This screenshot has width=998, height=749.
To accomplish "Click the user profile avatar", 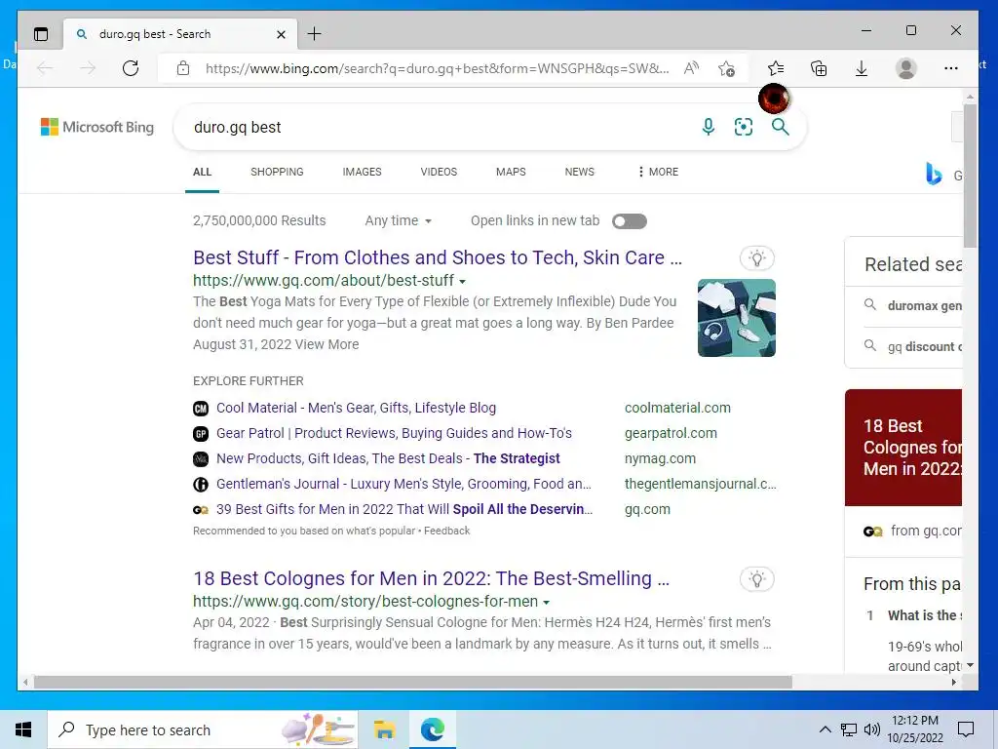I will 905,68.
